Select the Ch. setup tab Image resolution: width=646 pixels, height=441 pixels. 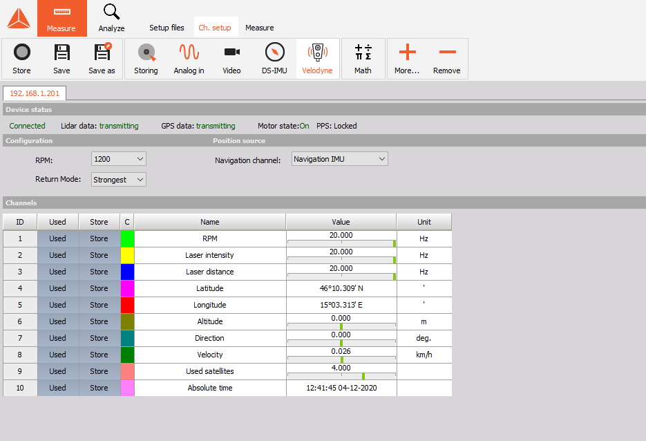[x=215, y=28]
